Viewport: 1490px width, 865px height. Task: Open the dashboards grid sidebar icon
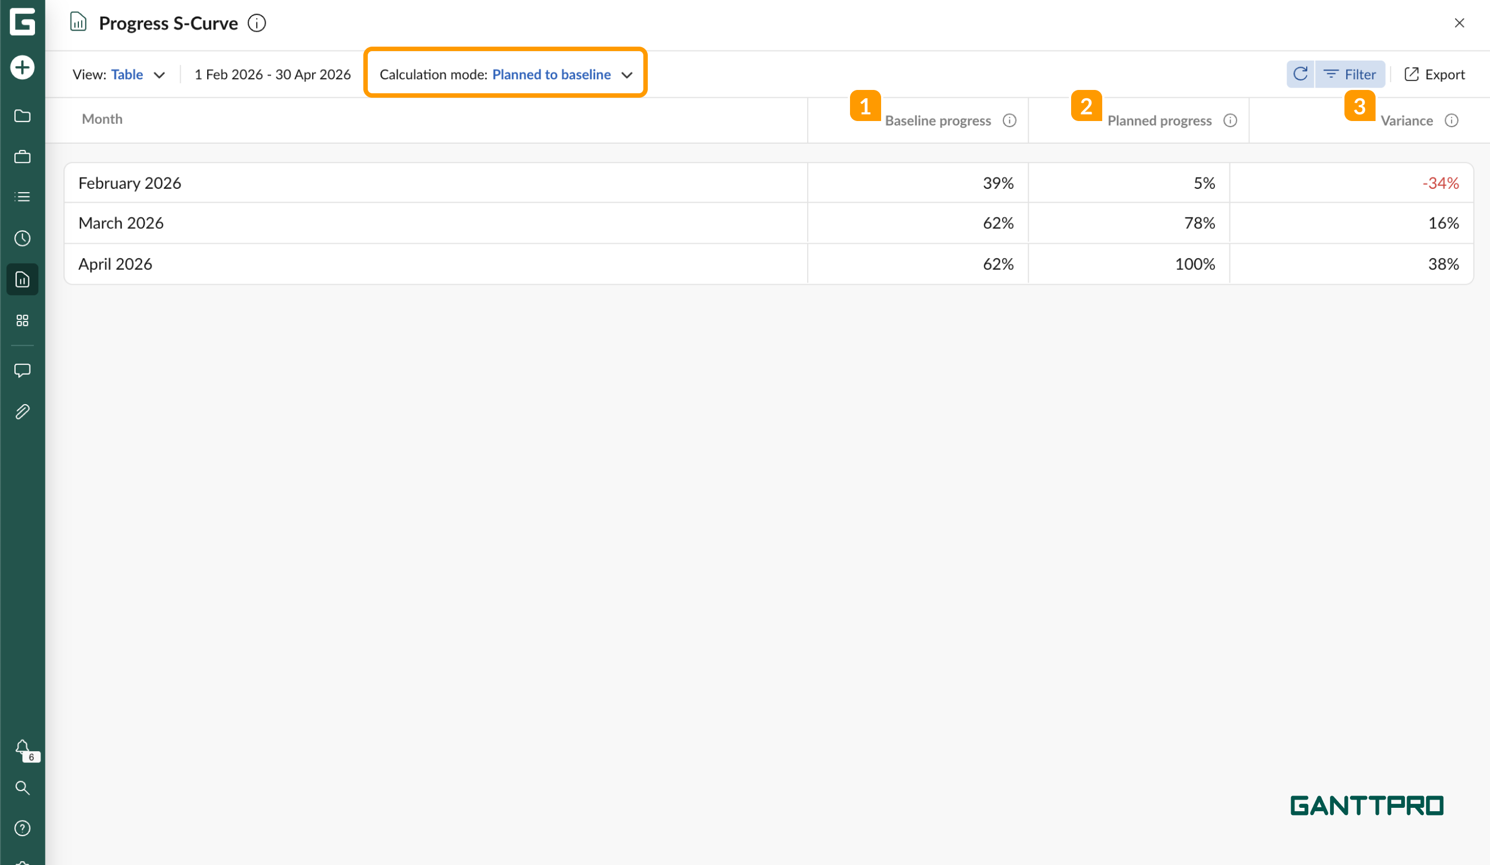(x=22, y=320)
